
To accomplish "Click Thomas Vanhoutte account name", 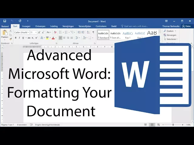I will point(171,26).
